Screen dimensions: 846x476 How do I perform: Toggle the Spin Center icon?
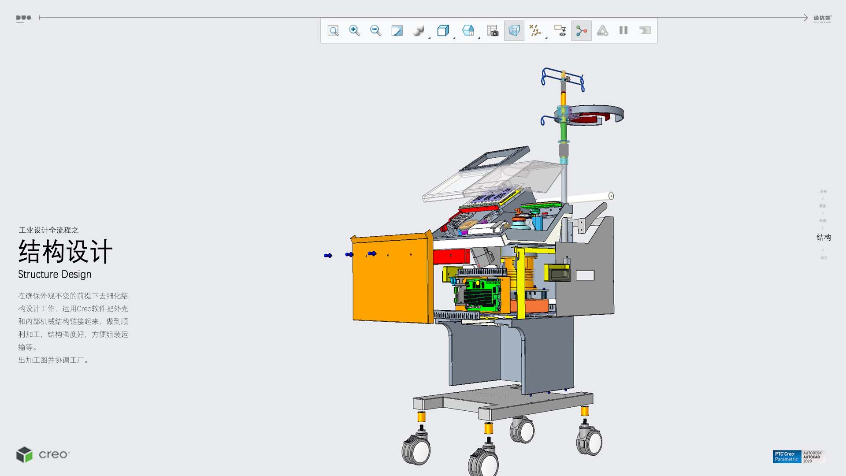pyautogui.click(x=581, y=30)
